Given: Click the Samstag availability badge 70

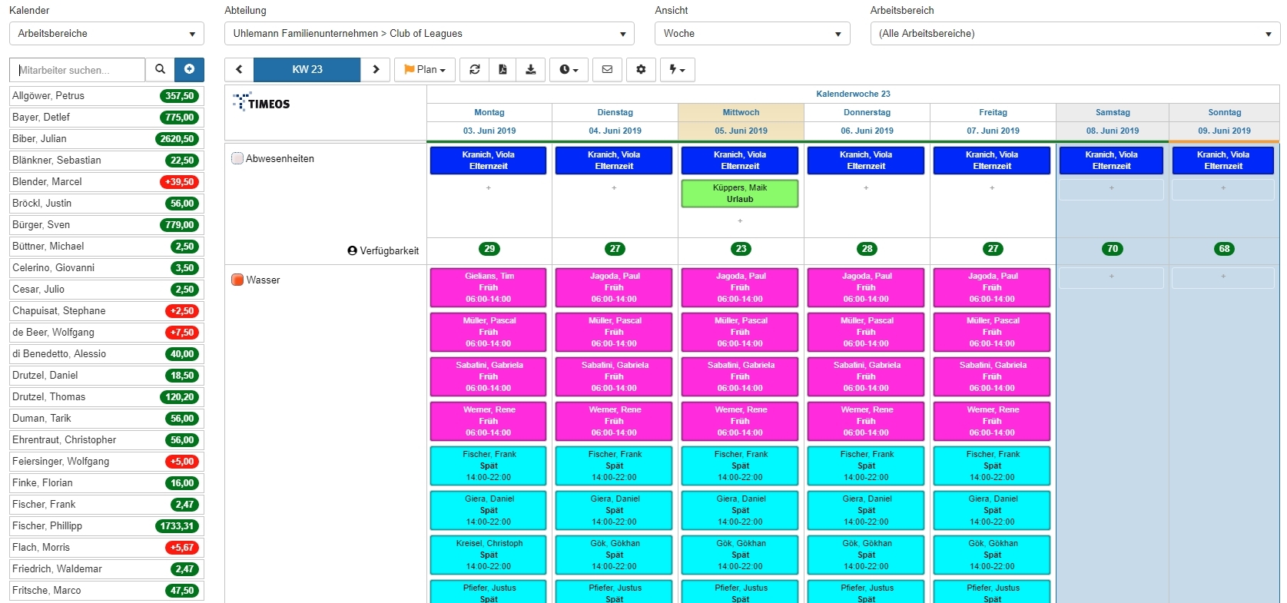Looking at the screenshot, I should tap(1113, 249).
